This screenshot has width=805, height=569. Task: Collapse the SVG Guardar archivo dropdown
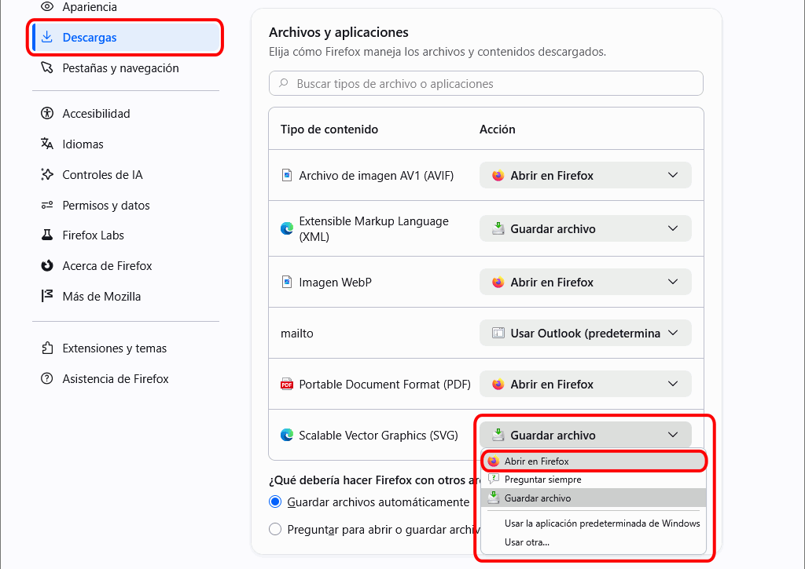point(585,436)
